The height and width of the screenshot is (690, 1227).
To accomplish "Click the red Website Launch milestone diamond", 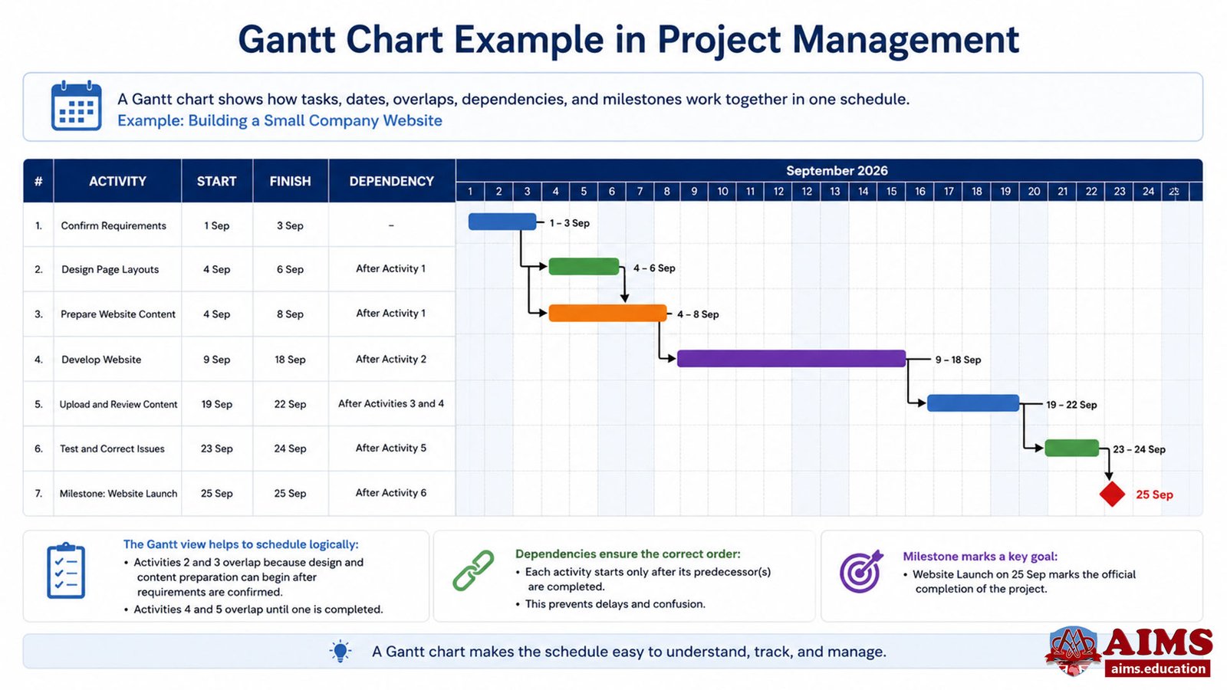I will coord(1112,494).
